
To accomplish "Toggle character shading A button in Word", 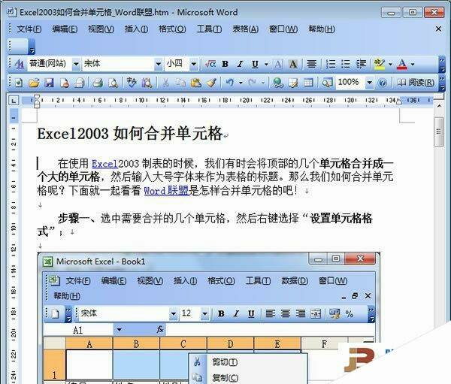I will (x=293, y=64).
